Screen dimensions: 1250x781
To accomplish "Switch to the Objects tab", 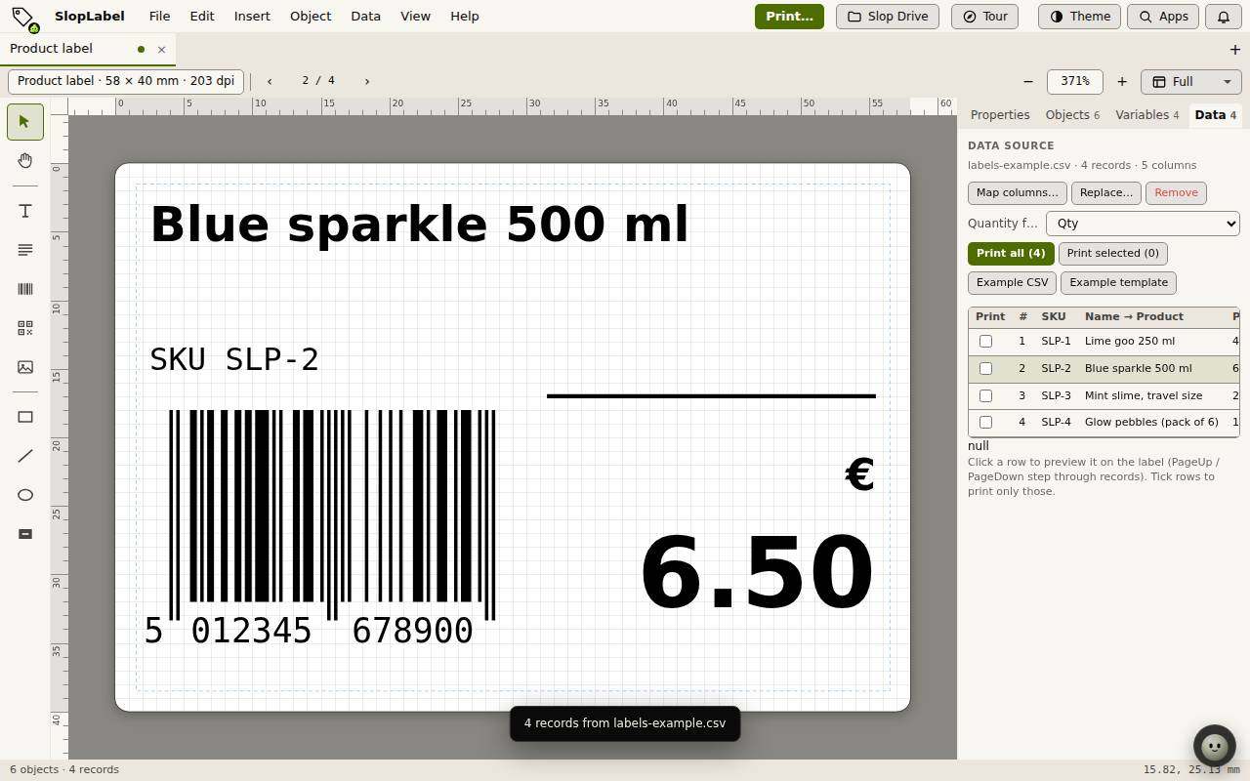I will (x=1072, y=115).
